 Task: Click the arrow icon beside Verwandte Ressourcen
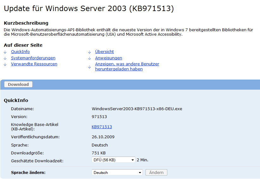(x=5, y=64)
